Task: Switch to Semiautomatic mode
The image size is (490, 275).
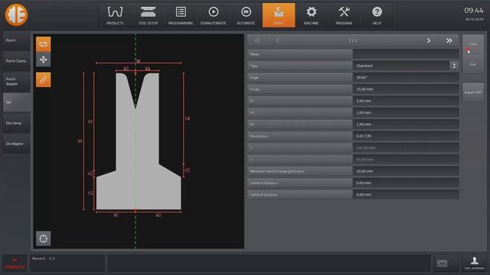Action: click(213, 15)
